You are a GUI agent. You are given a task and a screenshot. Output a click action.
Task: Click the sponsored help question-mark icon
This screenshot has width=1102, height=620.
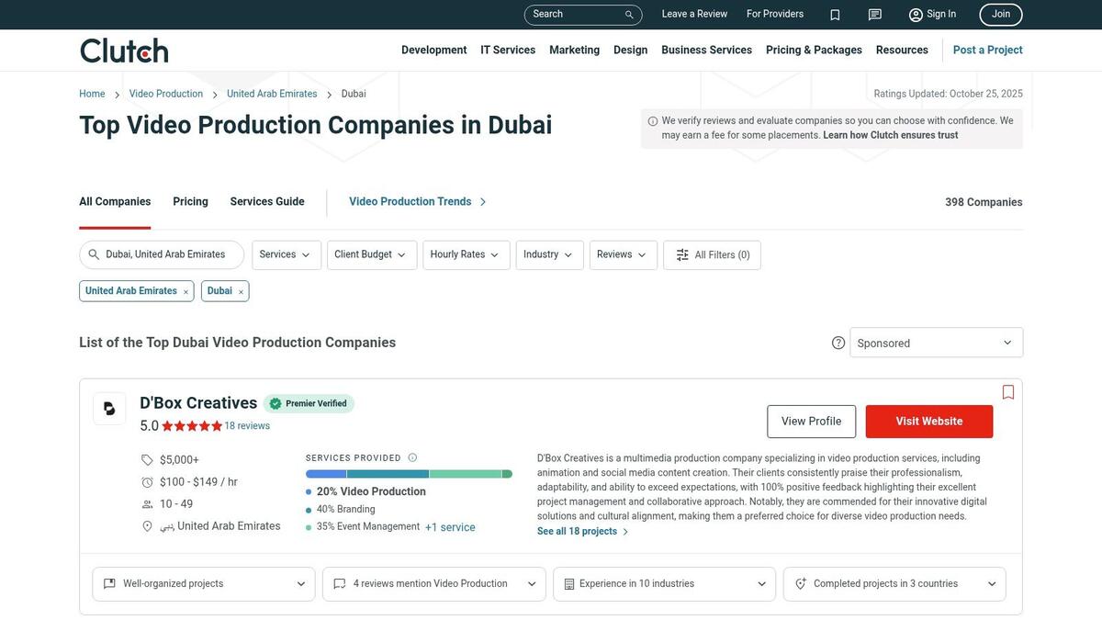[838, 343]
